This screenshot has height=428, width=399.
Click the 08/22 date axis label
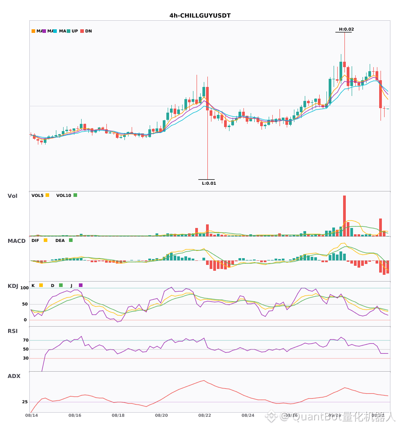[205, 415]
